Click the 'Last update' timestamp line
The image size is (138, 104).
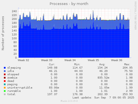click(x=103, y=98)
